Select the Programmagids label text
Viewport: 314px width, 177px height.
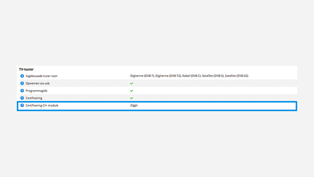(37, 91)
